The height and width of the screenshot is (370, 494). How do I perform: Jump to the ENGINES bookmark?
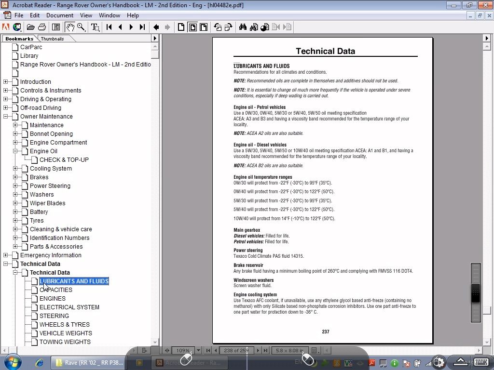52,299
